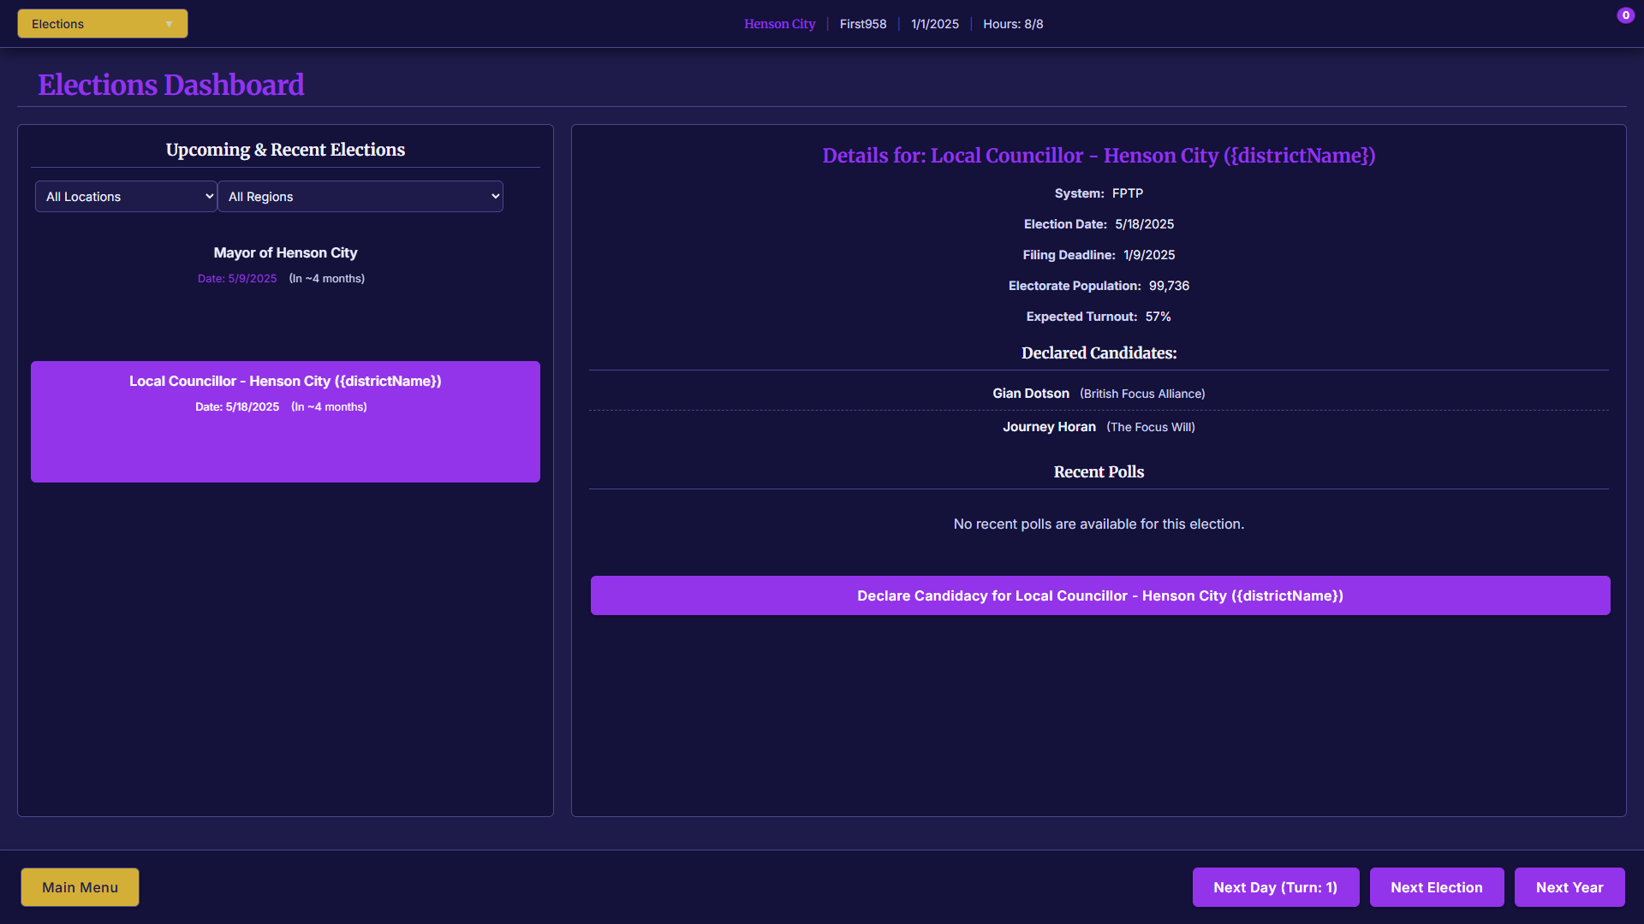Return to the Main Menu
This screenshot has width=1644, height=924.
[80, 887]
